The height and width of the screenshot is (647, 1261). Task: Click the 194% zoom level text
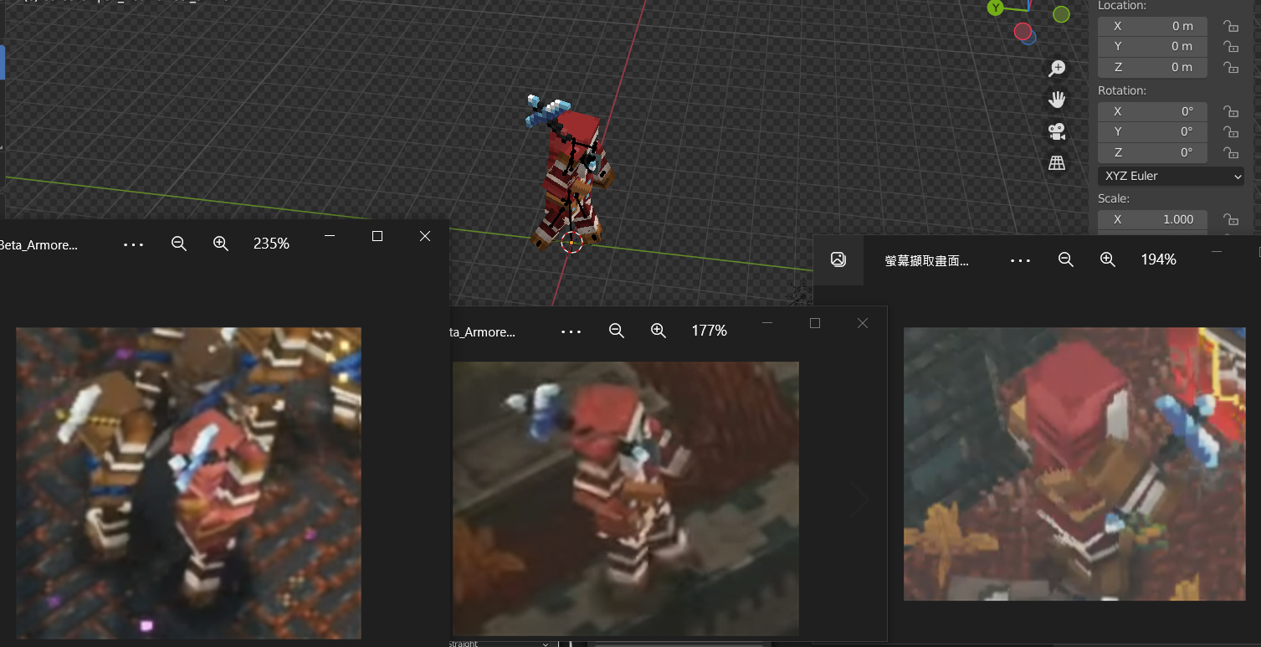pos(1158,259)
